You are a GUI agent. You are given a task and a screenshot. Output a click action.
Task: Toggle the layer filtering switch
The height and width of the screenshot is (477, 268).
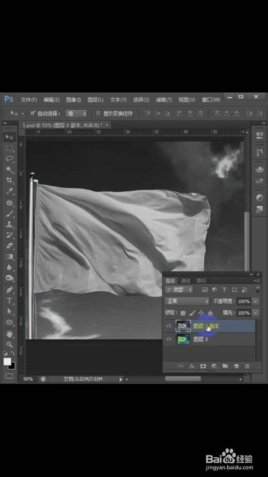tap(258, 290)
